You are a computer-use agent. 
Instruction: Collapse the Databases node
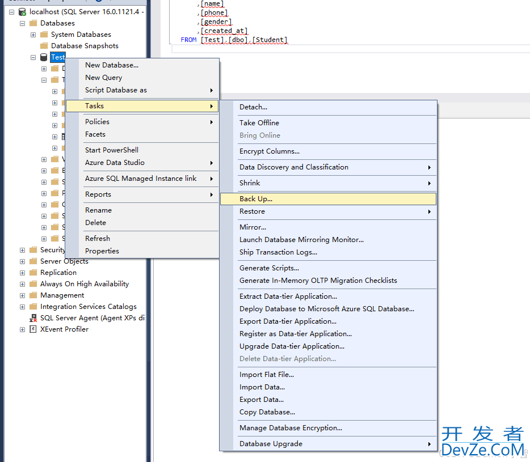(x=22, y=23)
